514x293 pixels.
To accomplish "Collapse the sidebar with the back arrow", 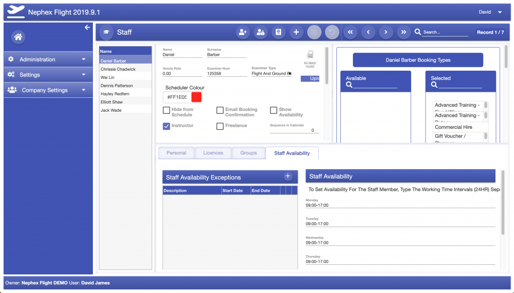I will pos(87,28).
